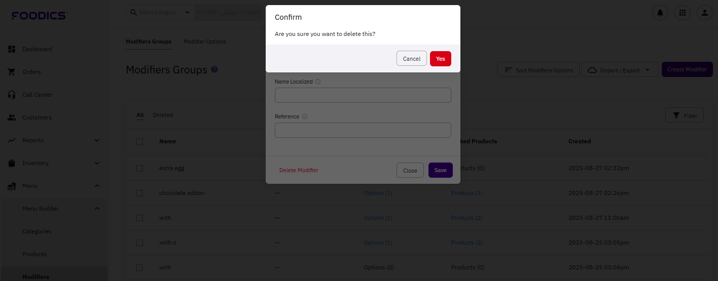The height and width of the screenshot is (281, 718).
Task: Confirm deletion with the Yes button
Action: pyautogui.click(x=440, y=59)
